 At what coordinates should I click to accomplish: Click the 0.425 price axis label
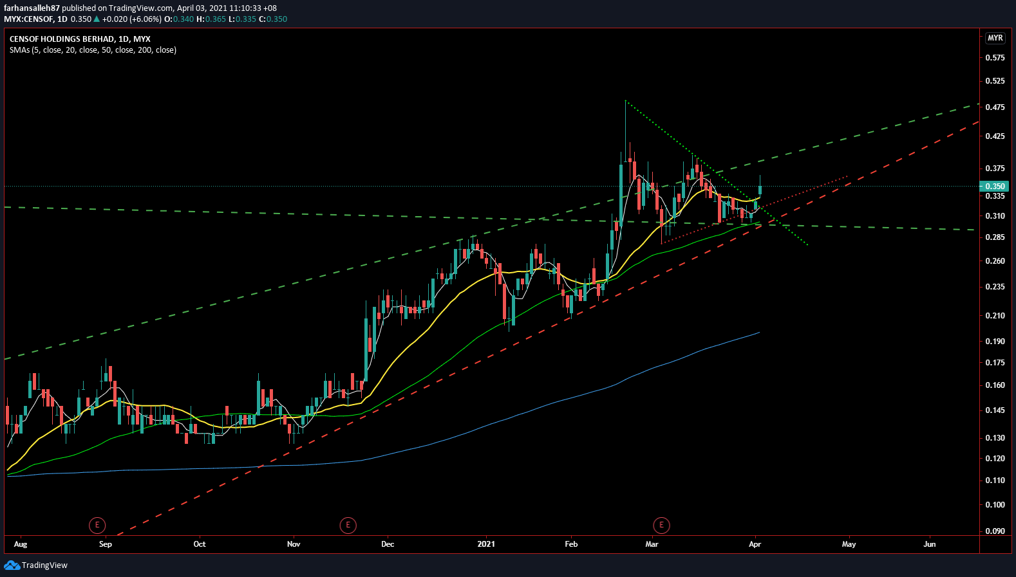995,136
